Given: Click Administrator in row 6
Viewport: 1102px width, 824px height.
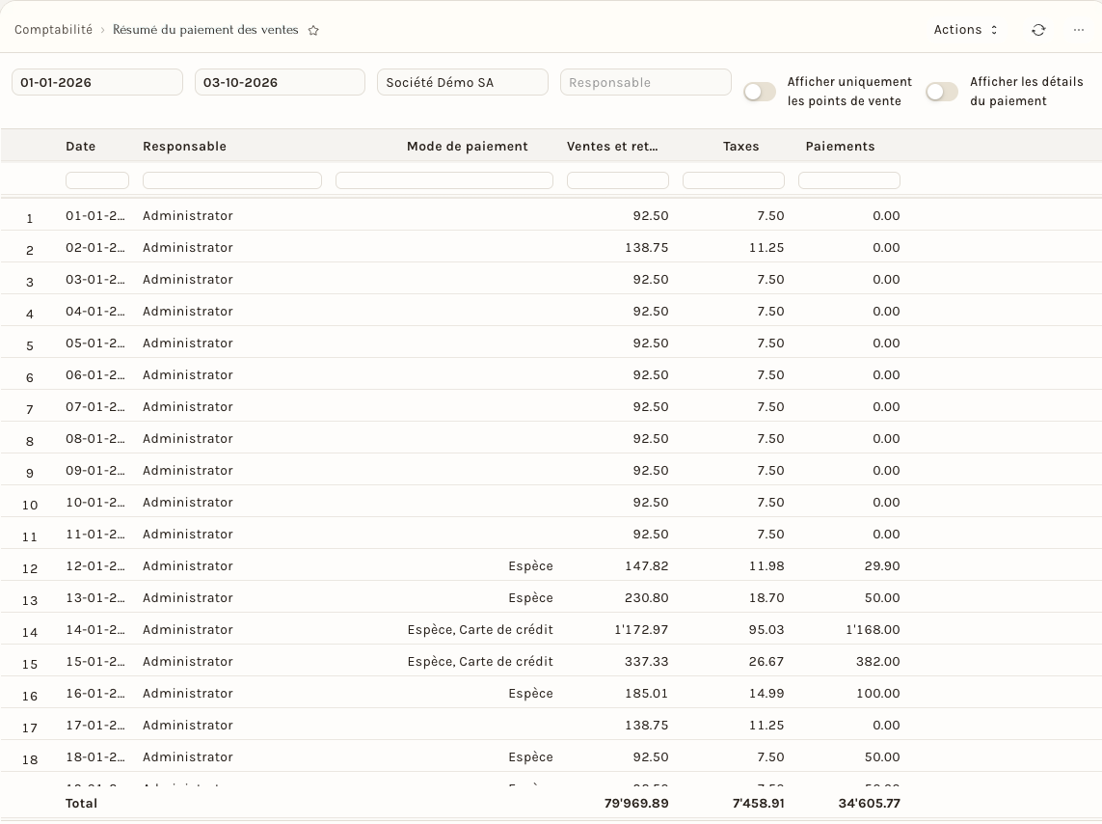Looking at the screenshot, I should [188, 374].
